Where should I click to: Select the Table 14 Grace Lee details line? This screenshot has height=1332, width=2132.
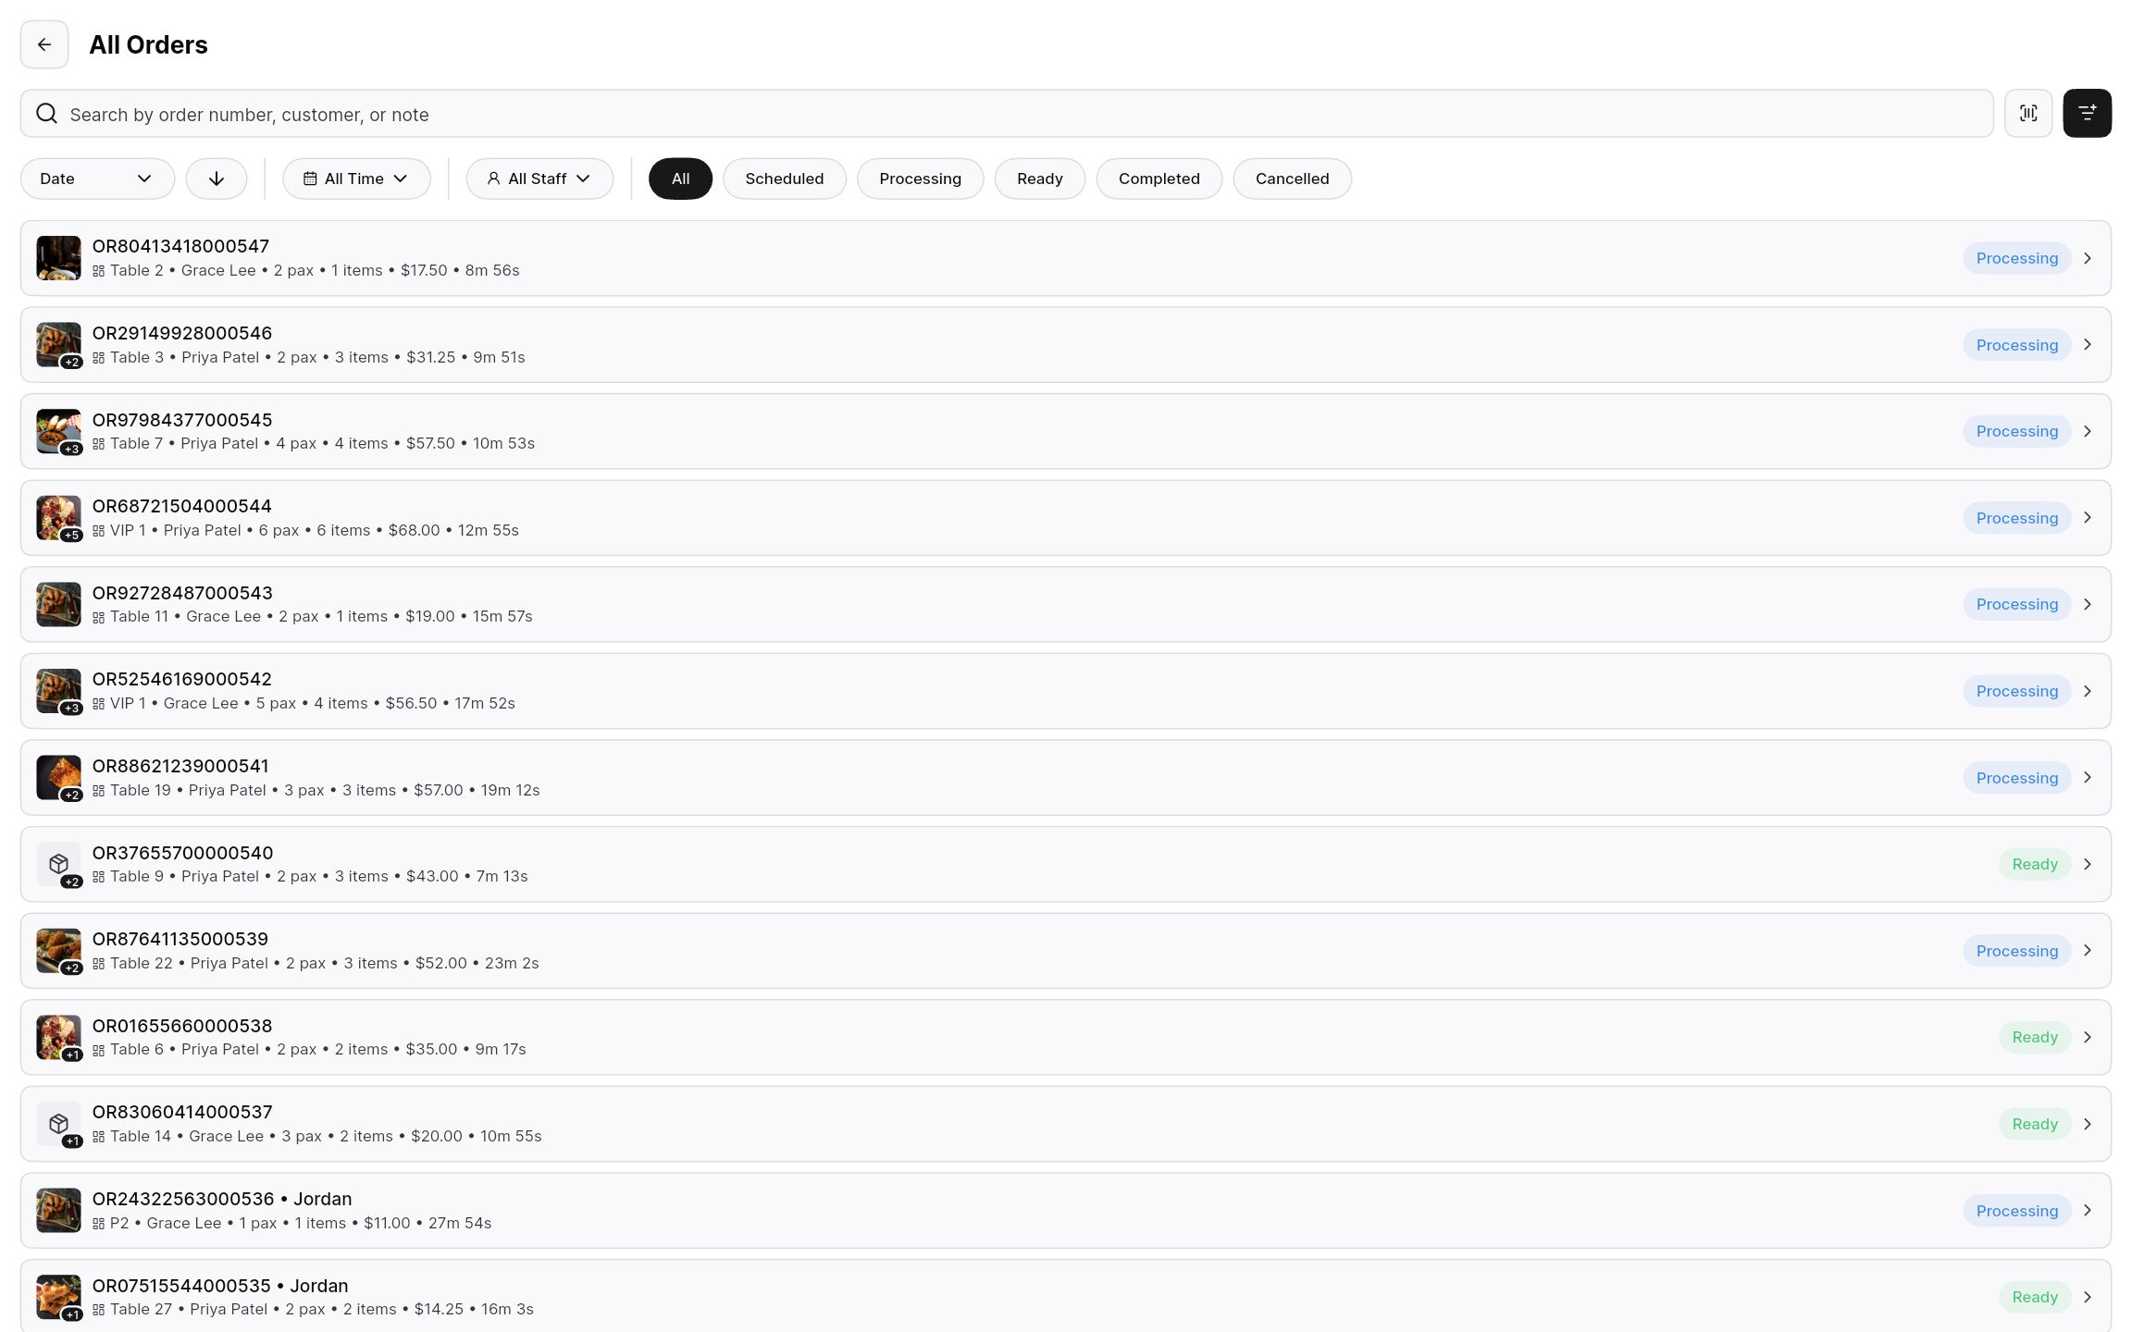pyautogui.click(x=317, y=1136)
